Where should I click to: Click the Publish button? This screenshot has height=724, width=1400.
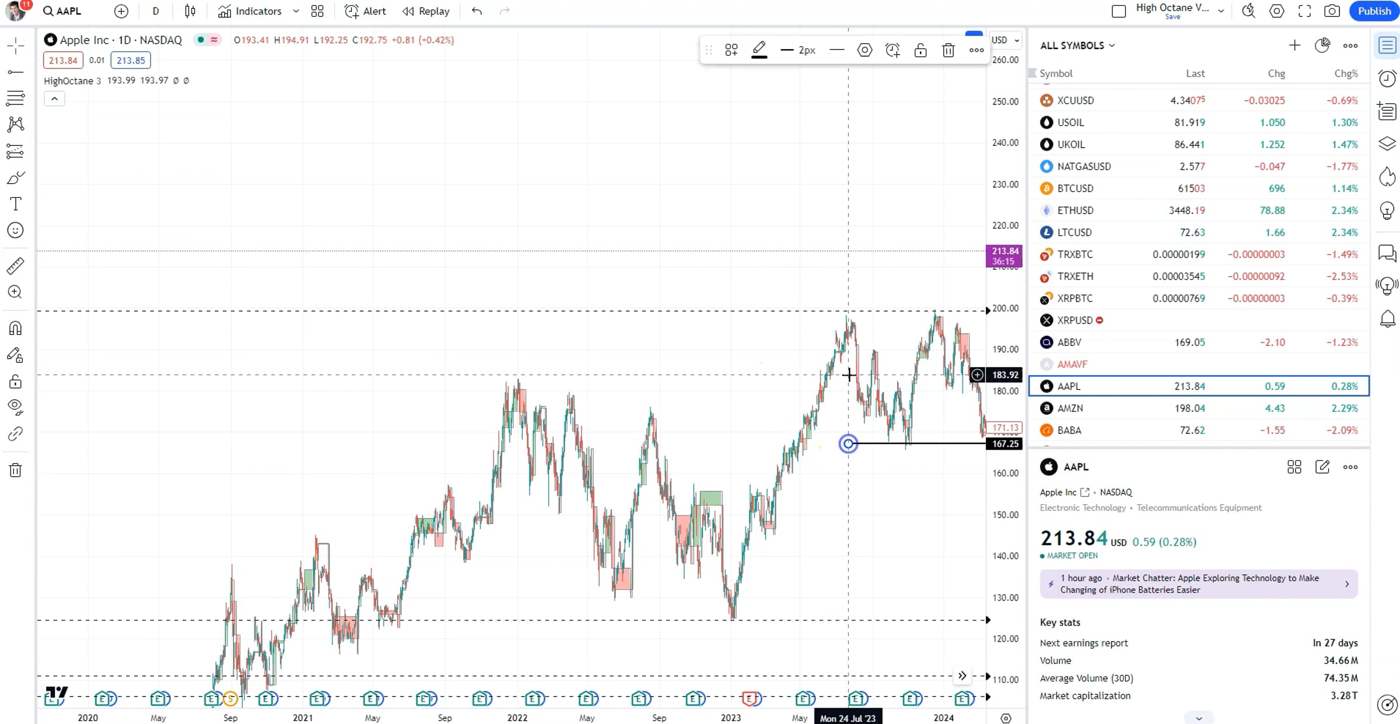1374,11
